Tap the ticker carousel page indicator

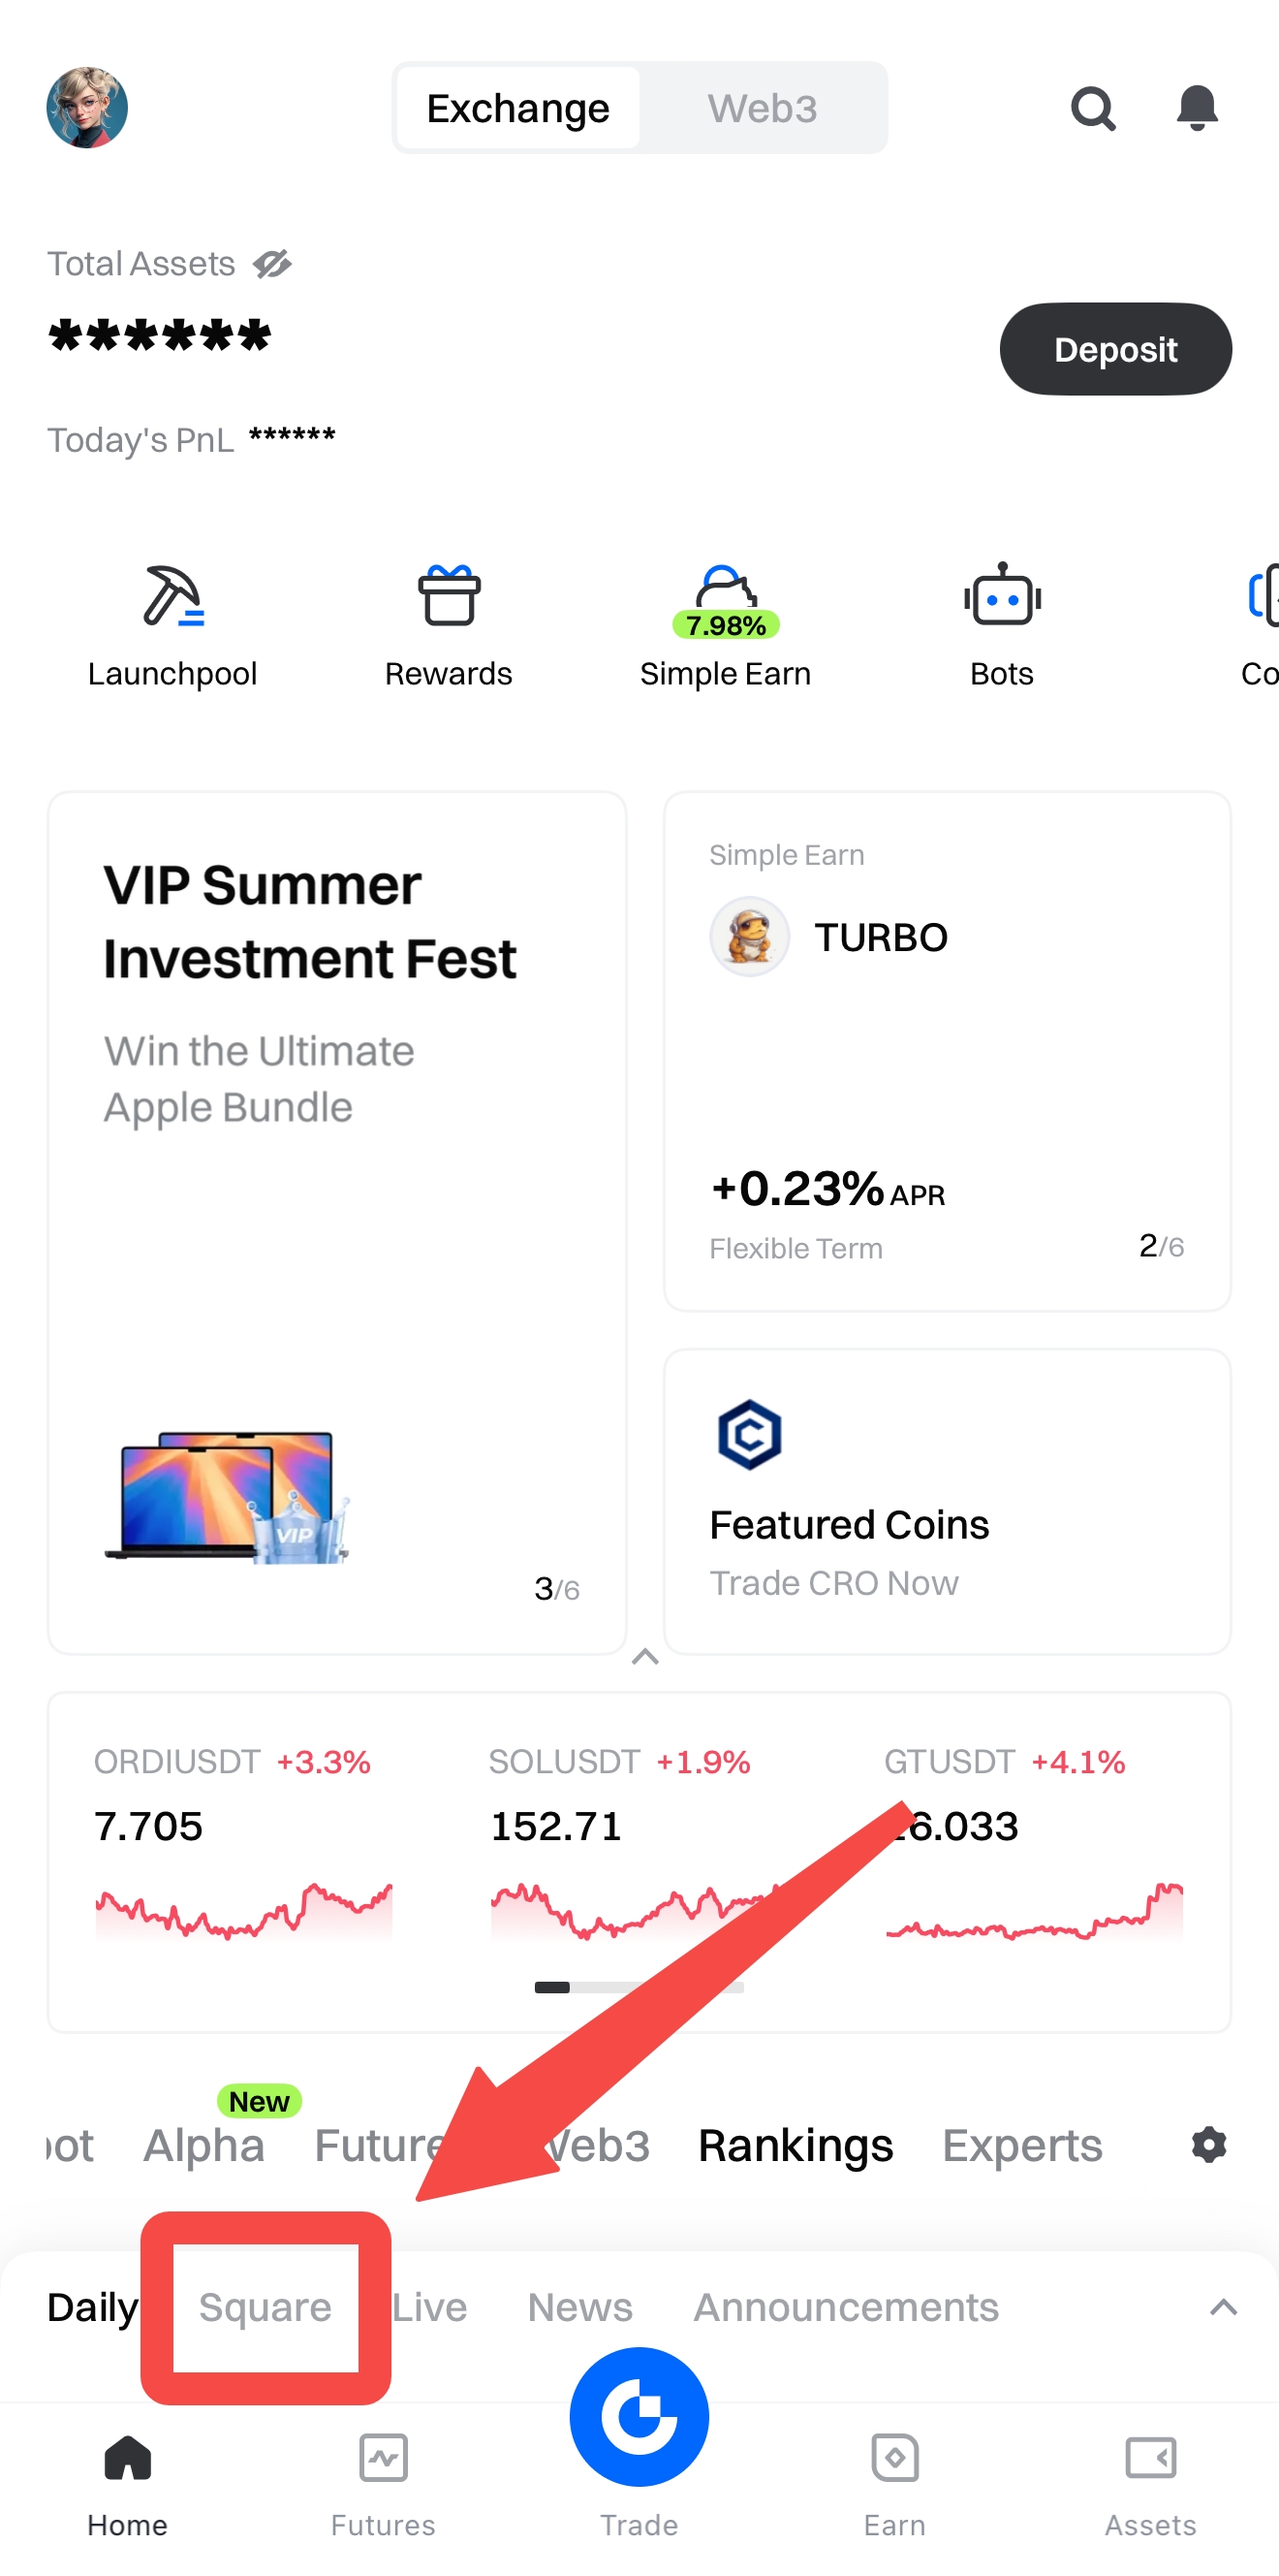point(639,1988)
